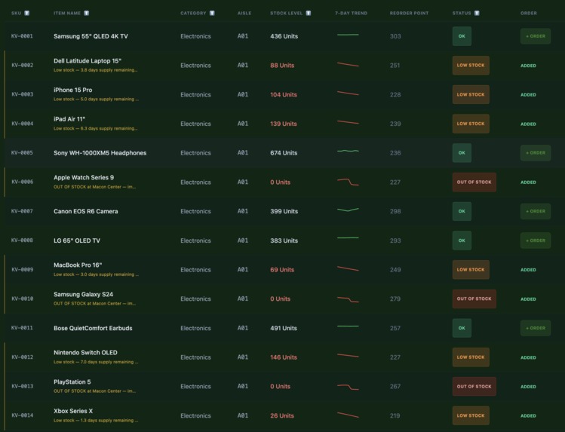565x432 pixels.
Task: Open Nintendo Switch OLED item name
Action: (85, 353)
